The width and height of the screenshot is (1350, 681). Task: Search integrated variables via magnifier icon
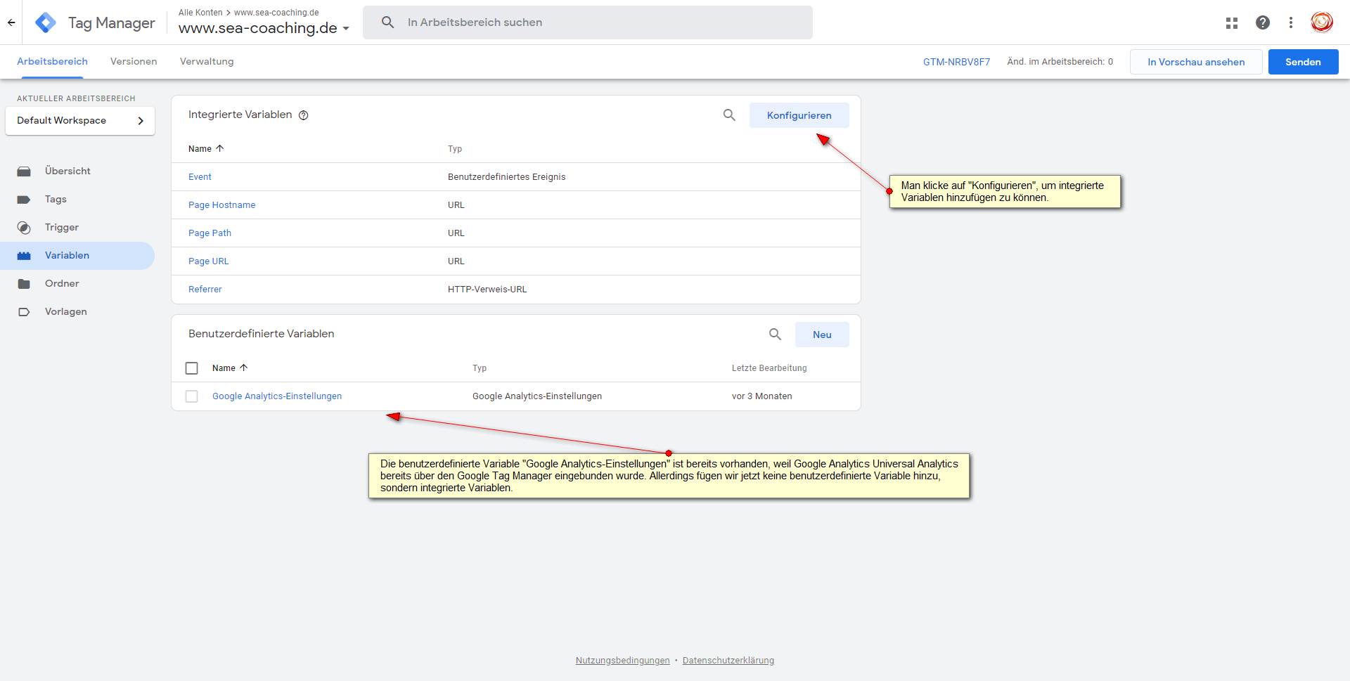coord(729,115)
